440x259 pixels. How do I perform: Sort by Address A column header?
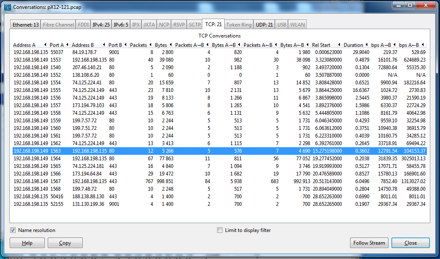[x=24, y=45]
